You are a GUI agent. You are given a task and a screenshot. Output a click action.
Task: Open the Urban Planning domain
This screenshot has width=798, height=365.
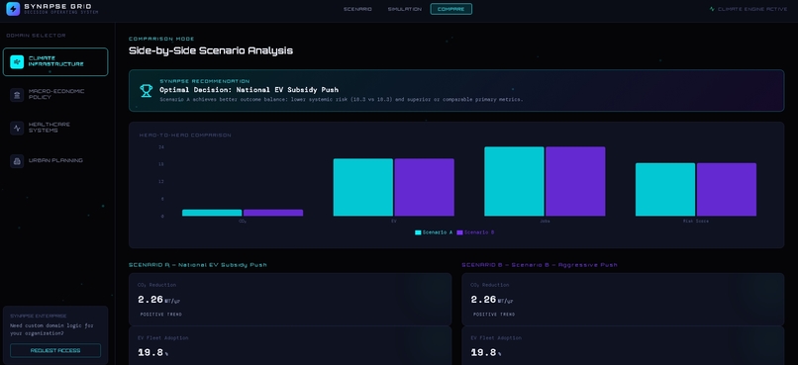click(55, 160)
